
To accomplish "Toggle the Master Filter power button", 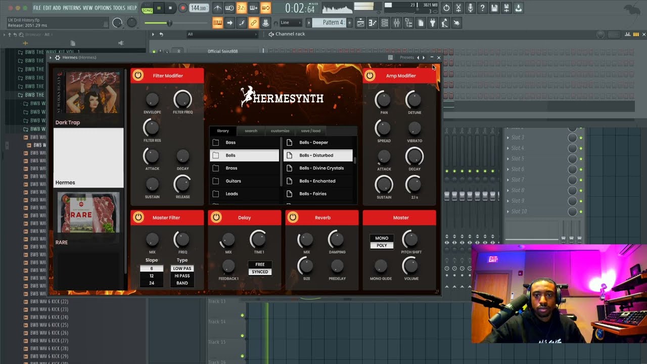I will click(137, 217).
